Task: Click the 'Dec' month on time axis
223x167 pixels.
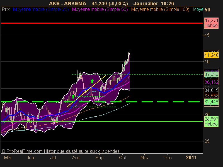Action: (168, 158)
